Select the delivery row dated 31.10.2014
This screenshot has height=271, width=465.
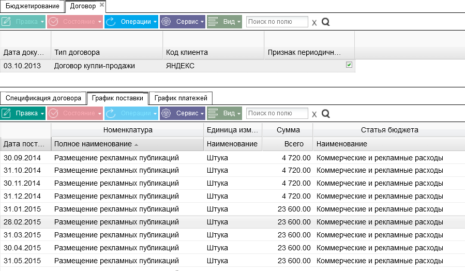click(x=233, y=171)
